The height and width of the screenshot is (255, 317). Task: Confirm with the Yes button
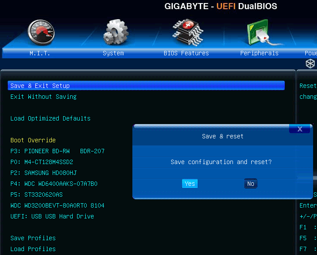pyautogui.click(x=190, y=184)
